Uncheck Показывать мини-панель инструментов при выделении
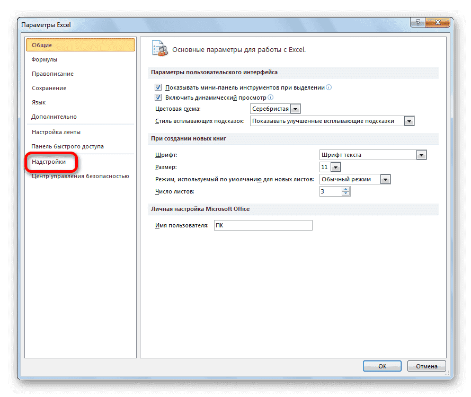The width and height of the screenshot is (471, 397). click(158, 87)
